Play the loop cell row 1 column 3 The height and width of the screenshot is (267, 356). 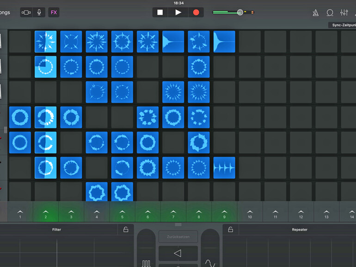click(71, 42)
